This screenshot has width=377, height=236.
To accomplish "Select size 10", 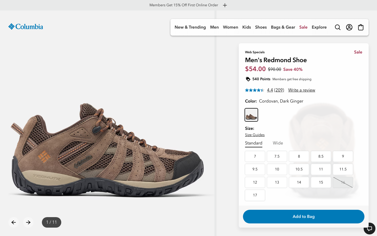I will click(277, 169).
